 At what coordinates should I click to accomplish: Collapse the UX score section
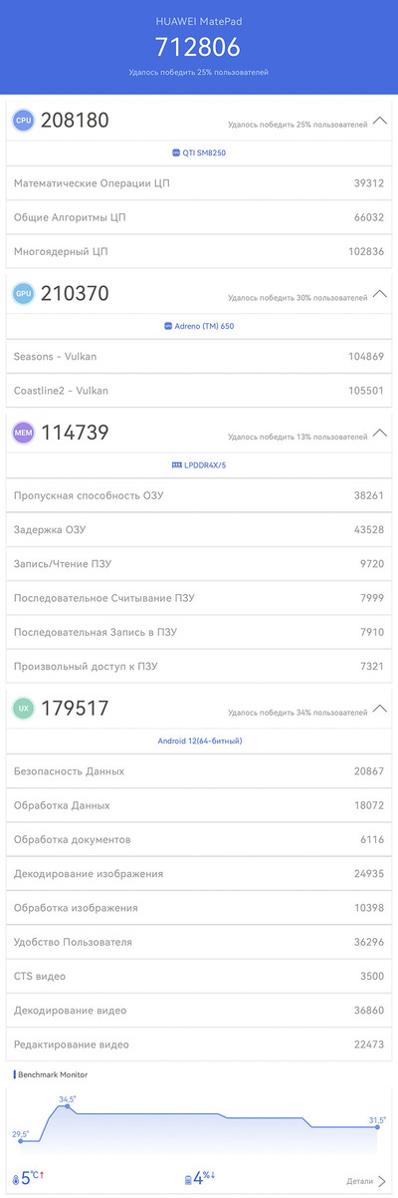pos(380,709)
